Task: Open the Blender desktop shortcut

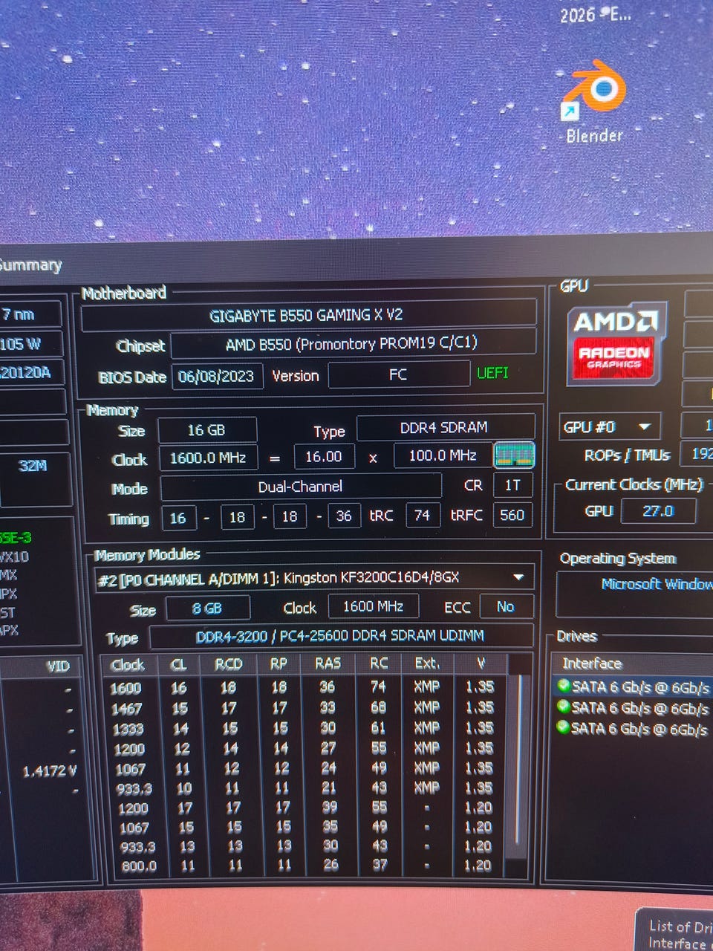Action: click(x=593, y=102)
